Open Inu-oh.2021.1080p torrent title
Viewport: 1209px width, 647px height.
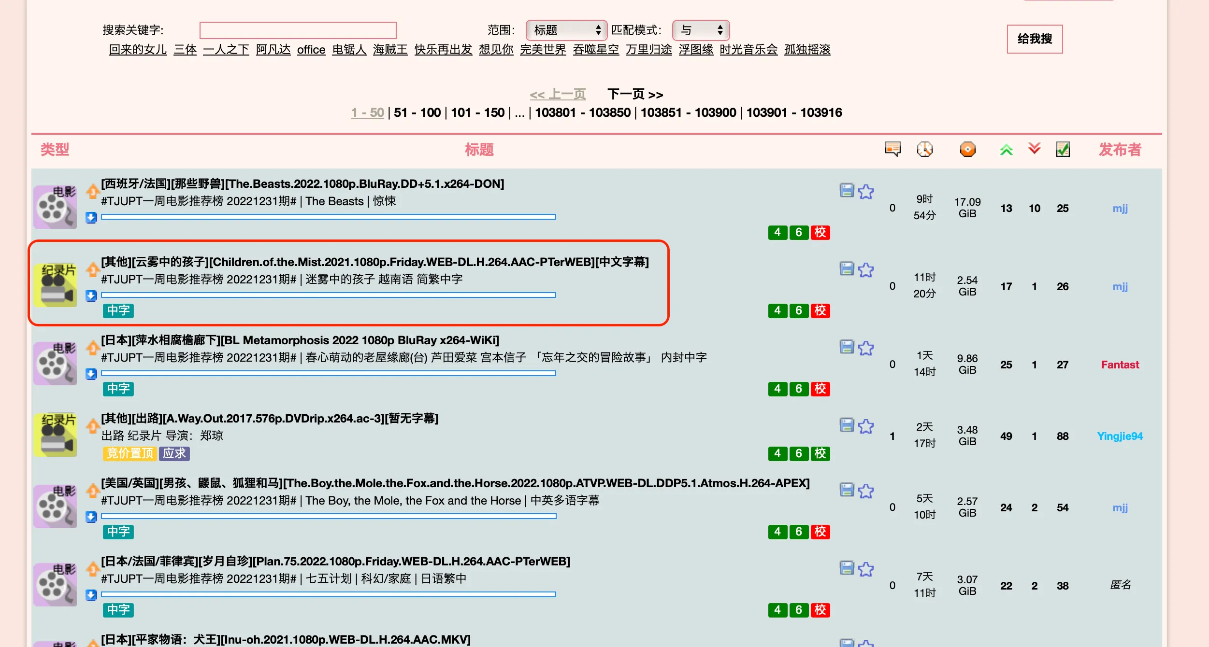pos(286,639)
